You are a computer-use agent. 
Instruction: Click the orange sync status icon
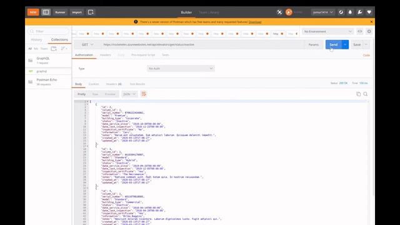tap(289, 12)
